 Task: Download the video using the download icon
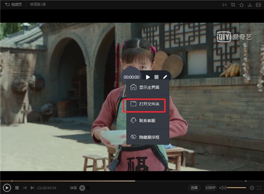[250, 5]
